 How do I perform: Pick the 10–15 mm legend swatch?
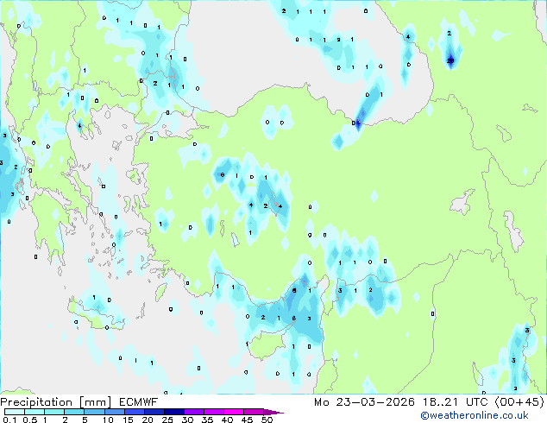(114, 412)
